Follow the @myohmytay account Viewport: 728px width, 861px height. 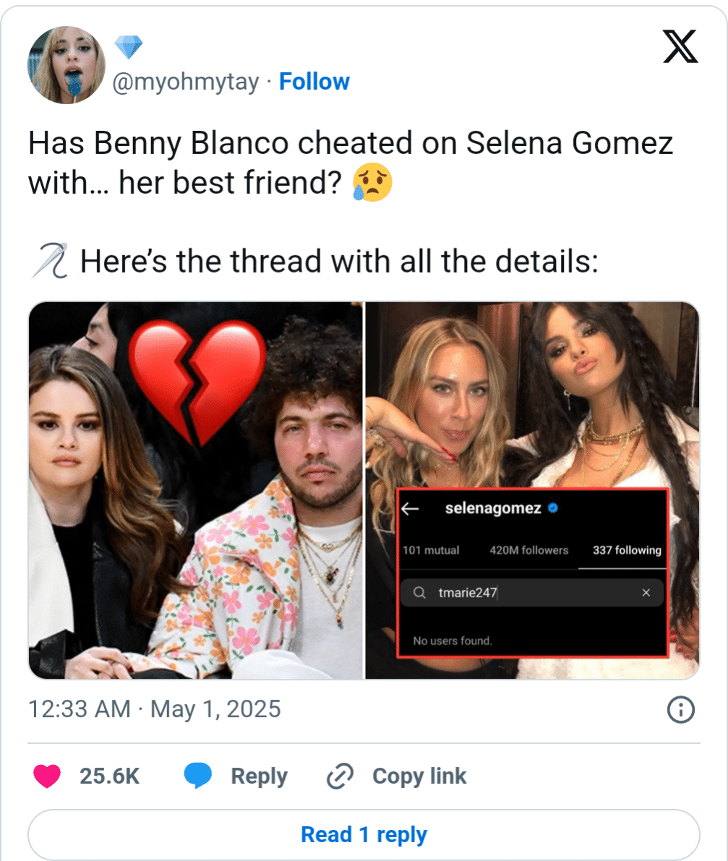[x=314, y=82]
